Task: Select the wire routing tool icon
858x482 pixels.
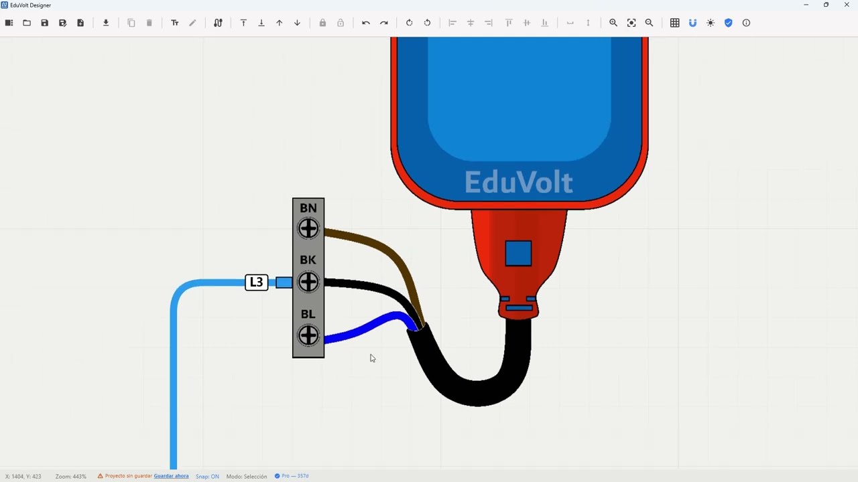Action: [x=218, y=23]
